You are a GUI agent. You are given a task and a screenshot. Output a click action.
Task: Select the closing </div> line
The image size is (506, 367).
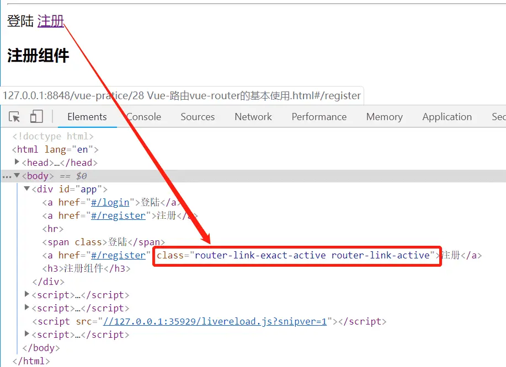click(49, 282)
